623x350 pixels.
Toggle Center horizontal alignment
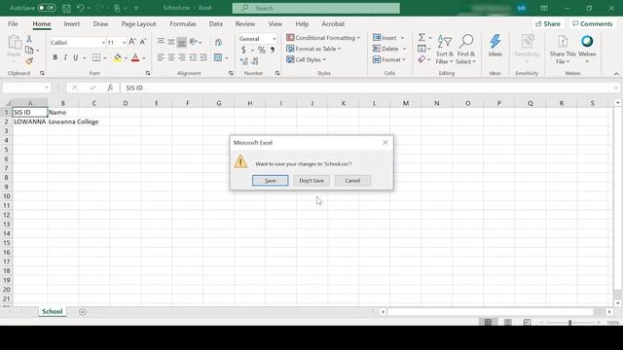[171, 57]
